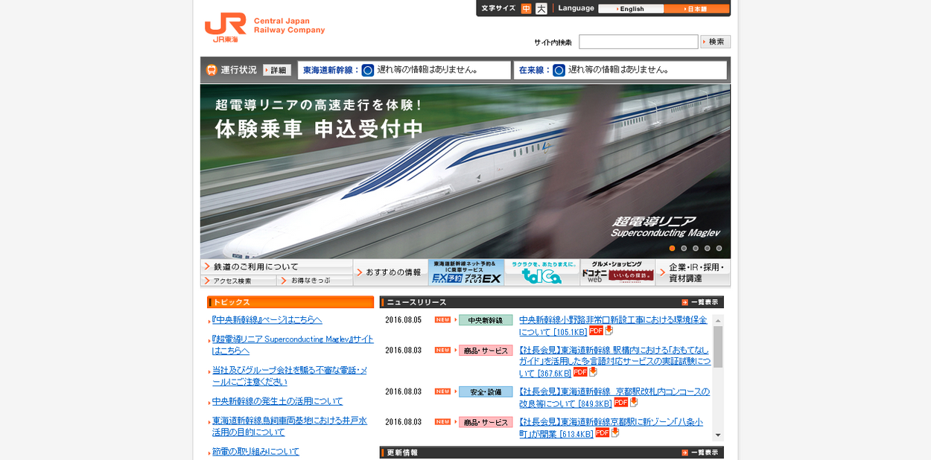Screen dimensions: 931x460
Task: Switch language to English
Action: pos(631,9)
